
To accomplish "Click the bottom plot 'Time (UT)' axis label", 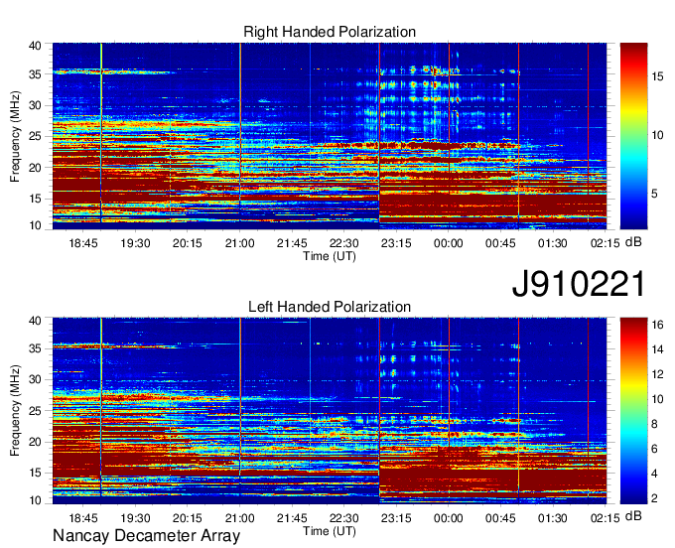I will point(330,531).
